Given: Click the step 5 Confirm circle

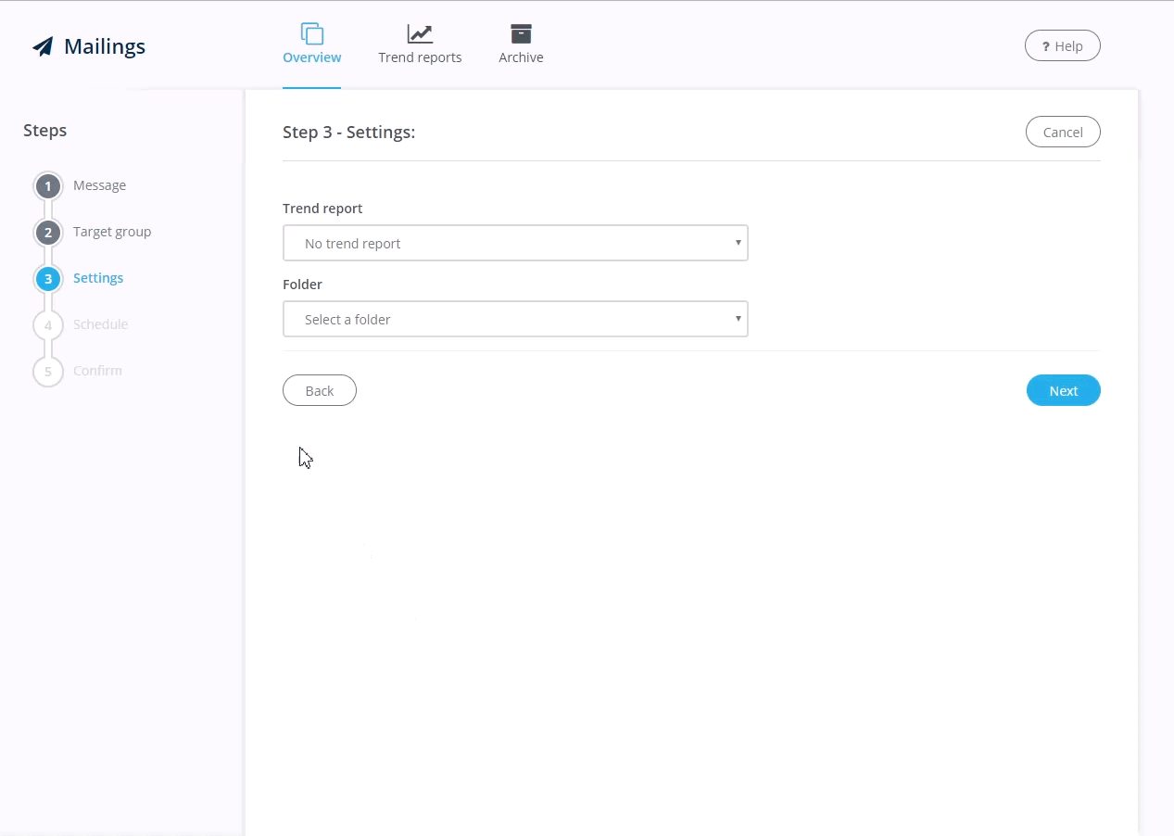Looking at the screenshot, I should (x=48, y=372).
